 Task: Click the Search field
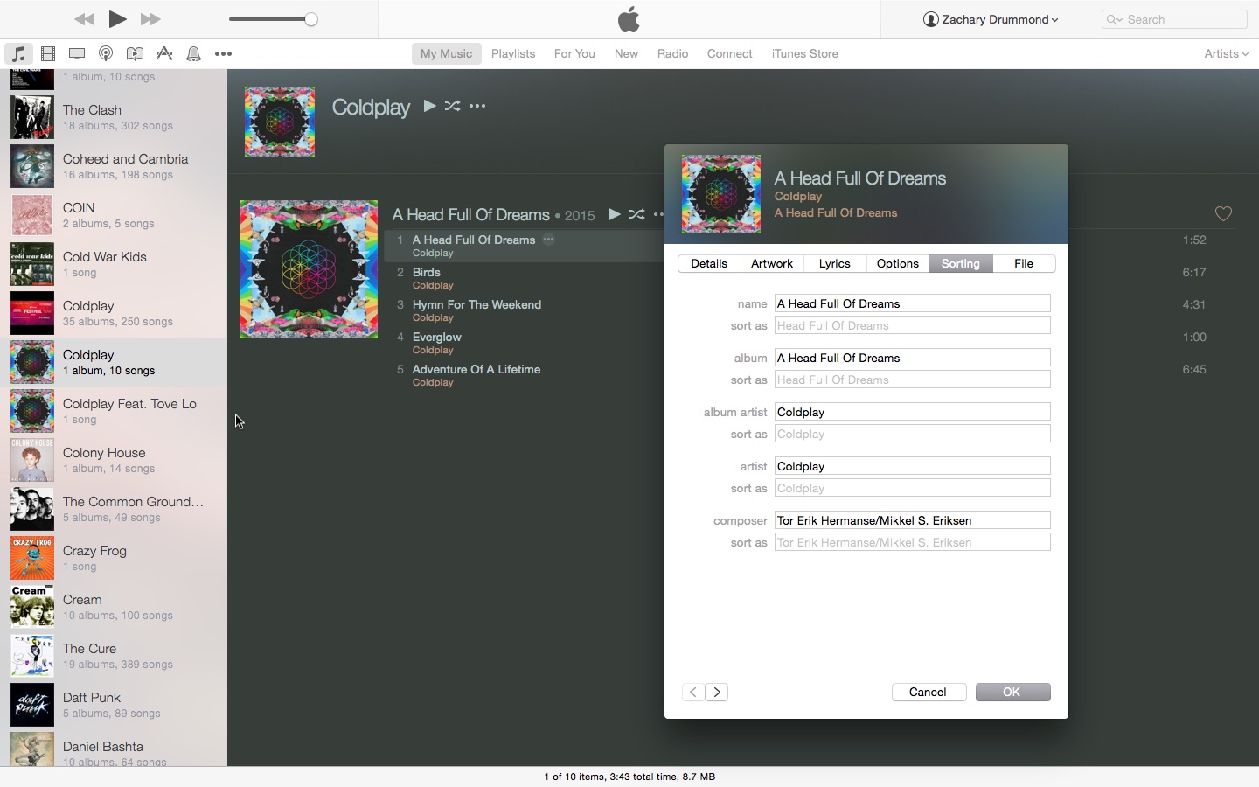click(1174, 19)
